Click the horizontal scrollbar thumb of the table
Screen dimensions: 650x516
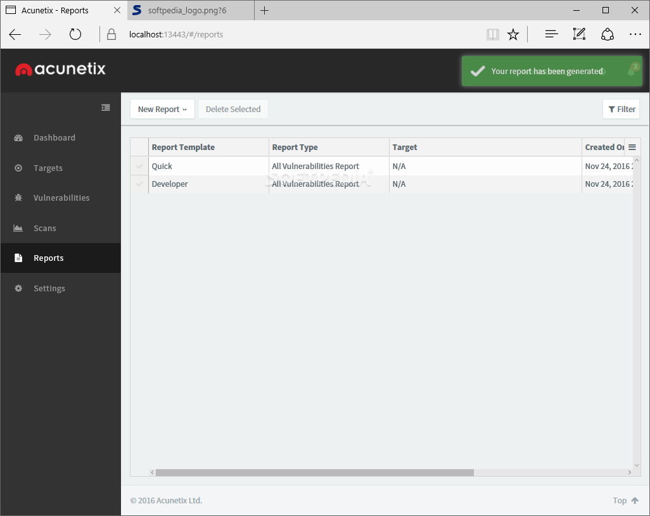315,472
